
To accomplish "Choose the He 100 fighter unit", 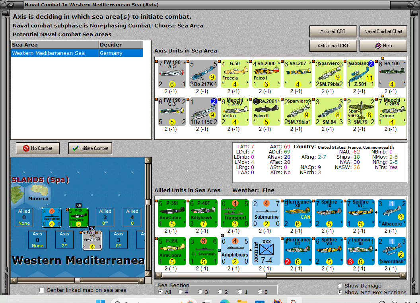I will click(x=392, y=74).
